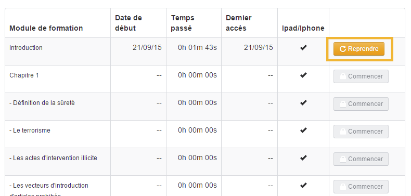Image resolution: width=411 pixels, height=196 pixels.
Task: Click the refresh icon in Reprendre button
Action: pos(343,49)
